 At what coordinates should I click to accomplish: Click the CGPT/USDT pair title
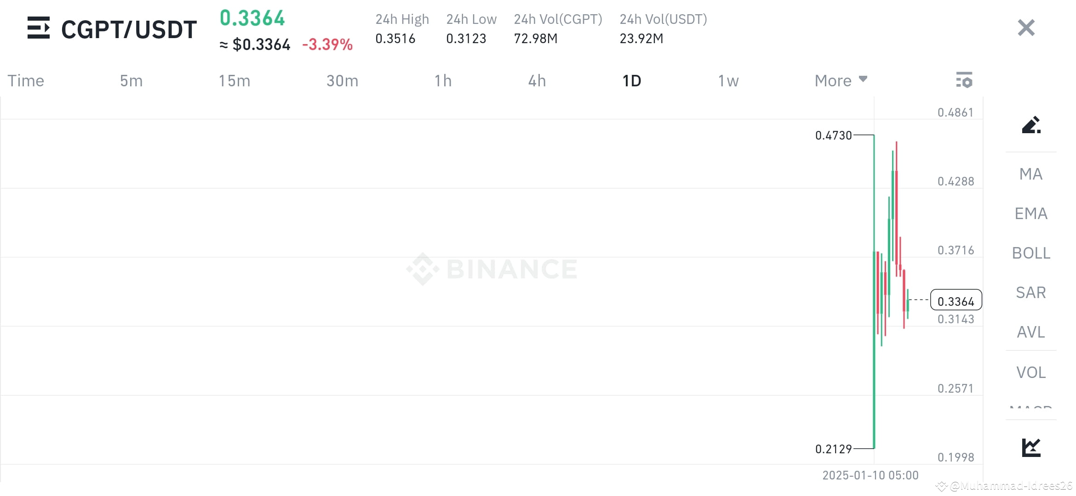click(x=128, y=28)
